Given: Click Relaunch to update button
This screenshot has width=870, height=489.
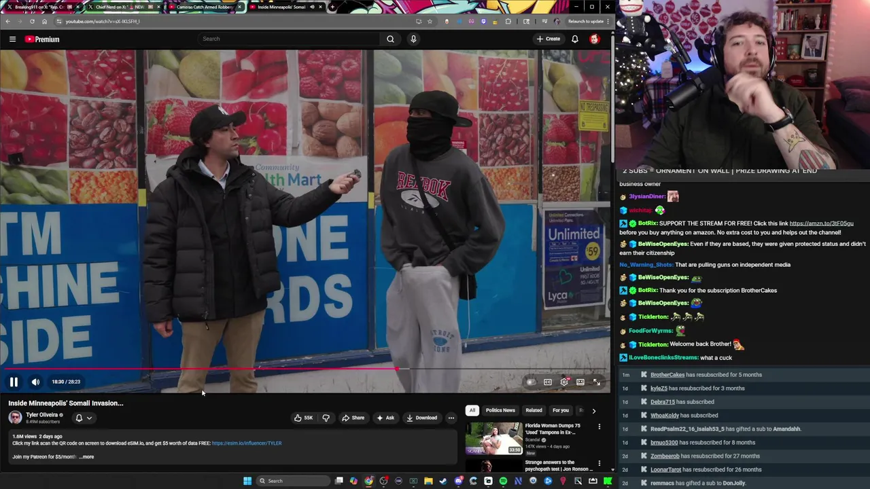Looking at the screenshot, I should tap(586, 21).
